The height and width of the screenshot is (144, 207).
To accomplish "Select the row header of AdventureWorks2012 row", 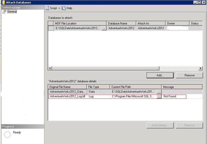I will [51, 28].
